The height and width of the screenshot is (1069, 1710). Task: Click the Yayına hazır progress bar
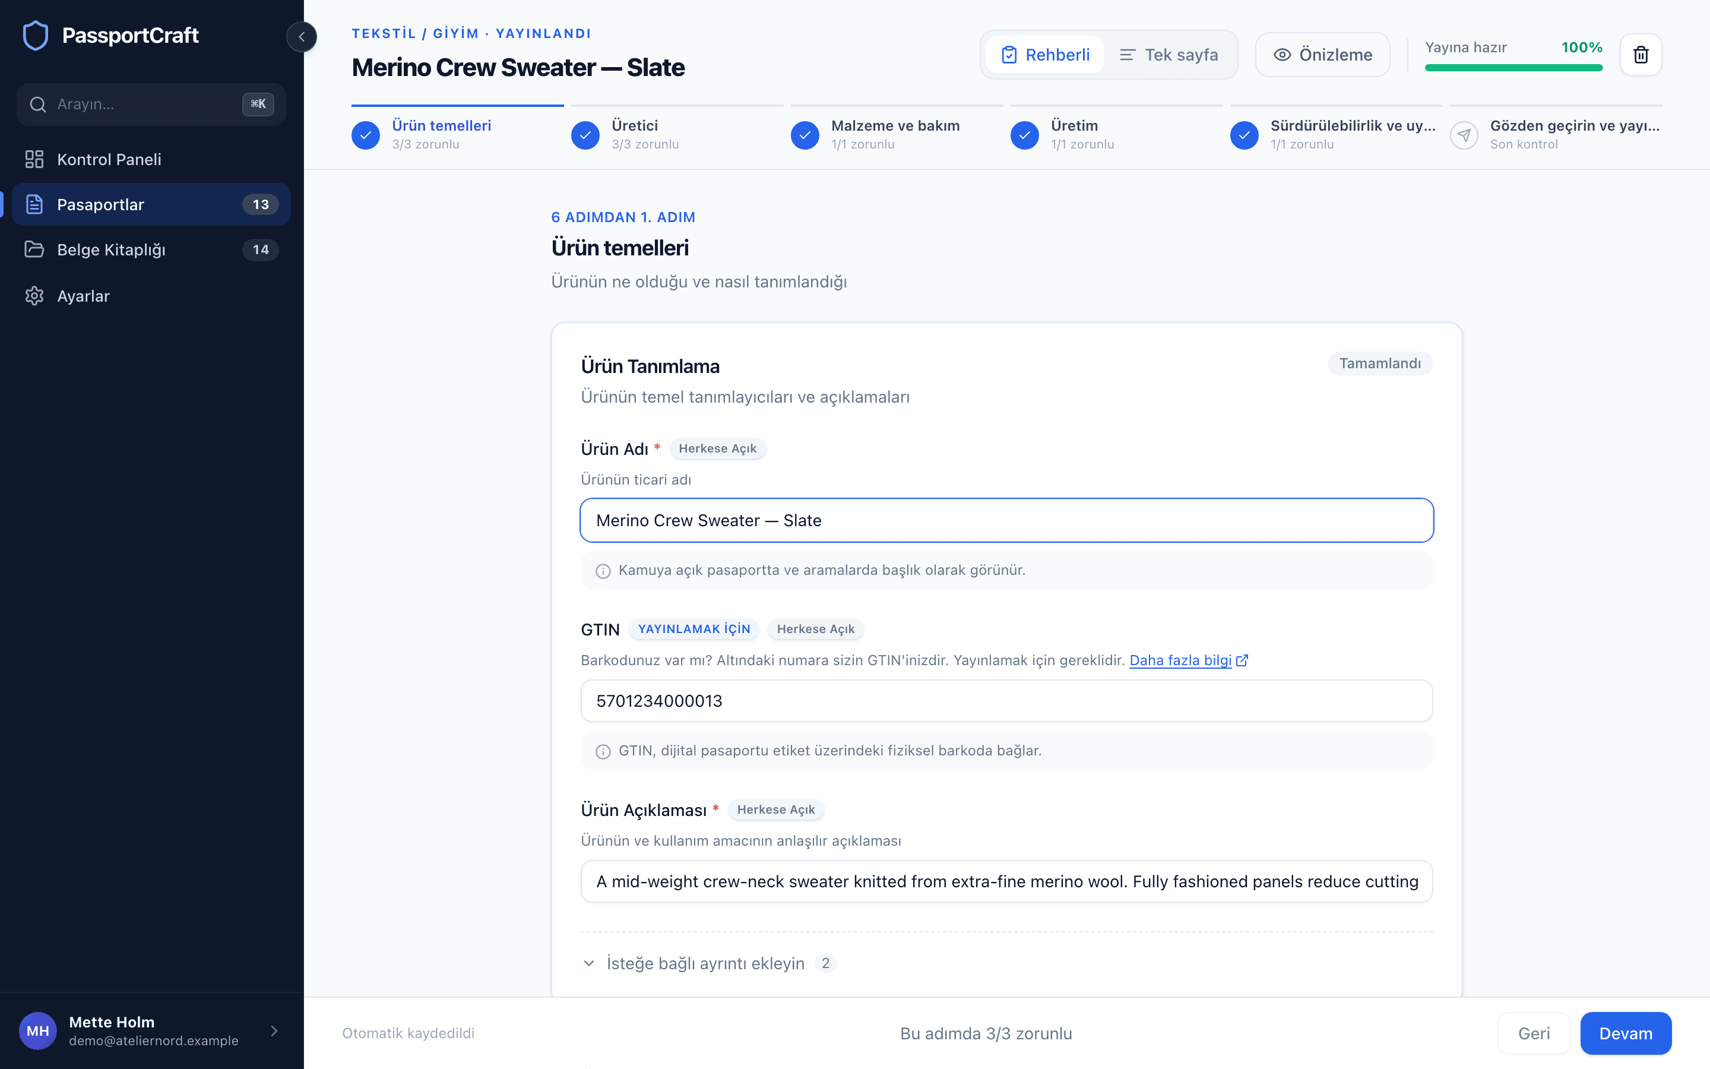1513,68
